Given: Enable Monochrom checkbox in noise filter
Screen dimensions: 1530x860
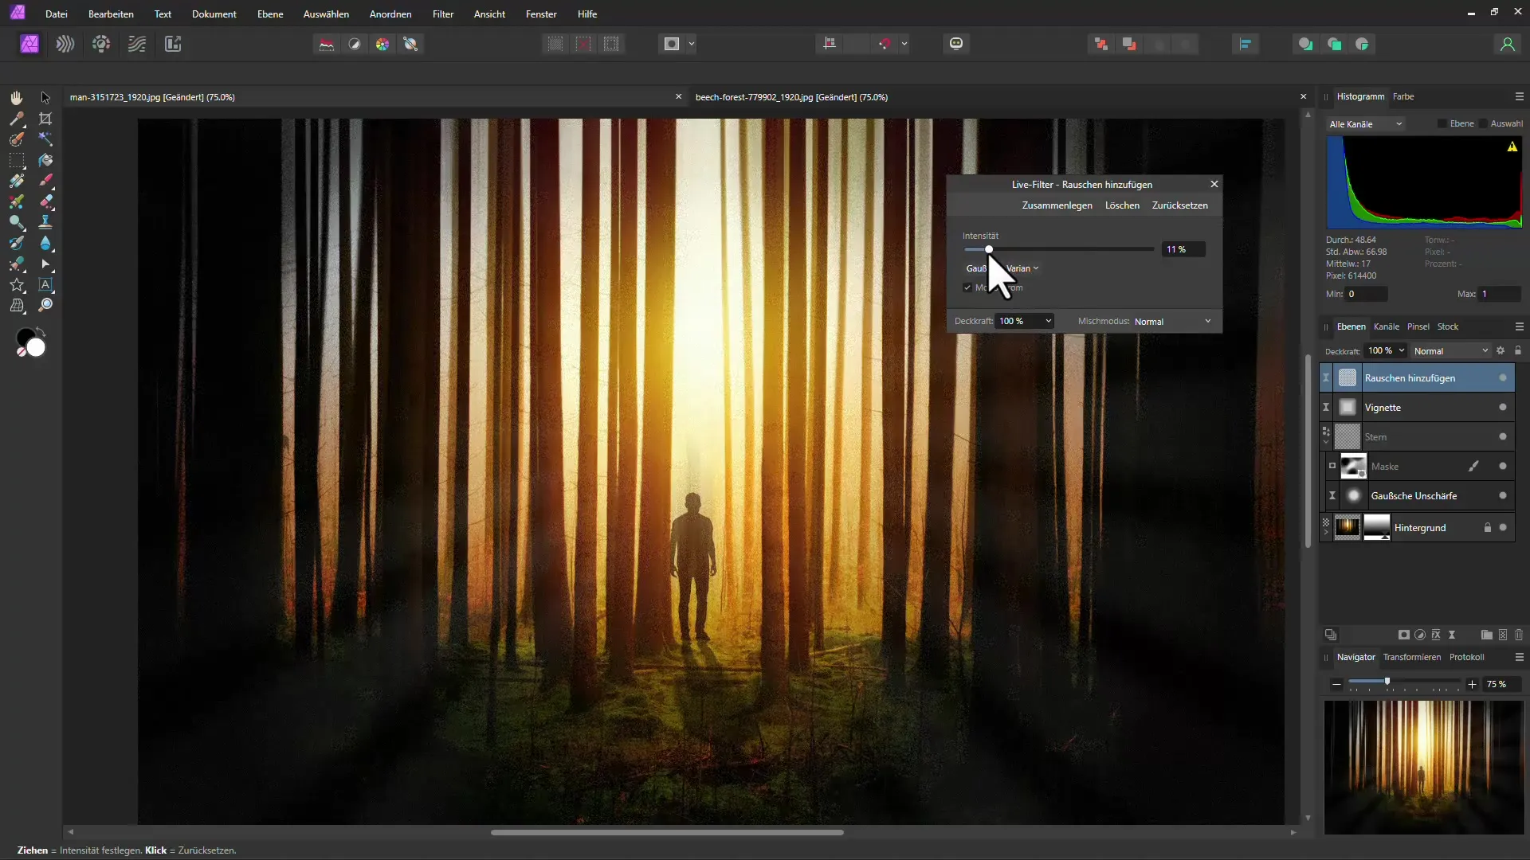Looking at the screenshot, I should [x=967, y=287].
